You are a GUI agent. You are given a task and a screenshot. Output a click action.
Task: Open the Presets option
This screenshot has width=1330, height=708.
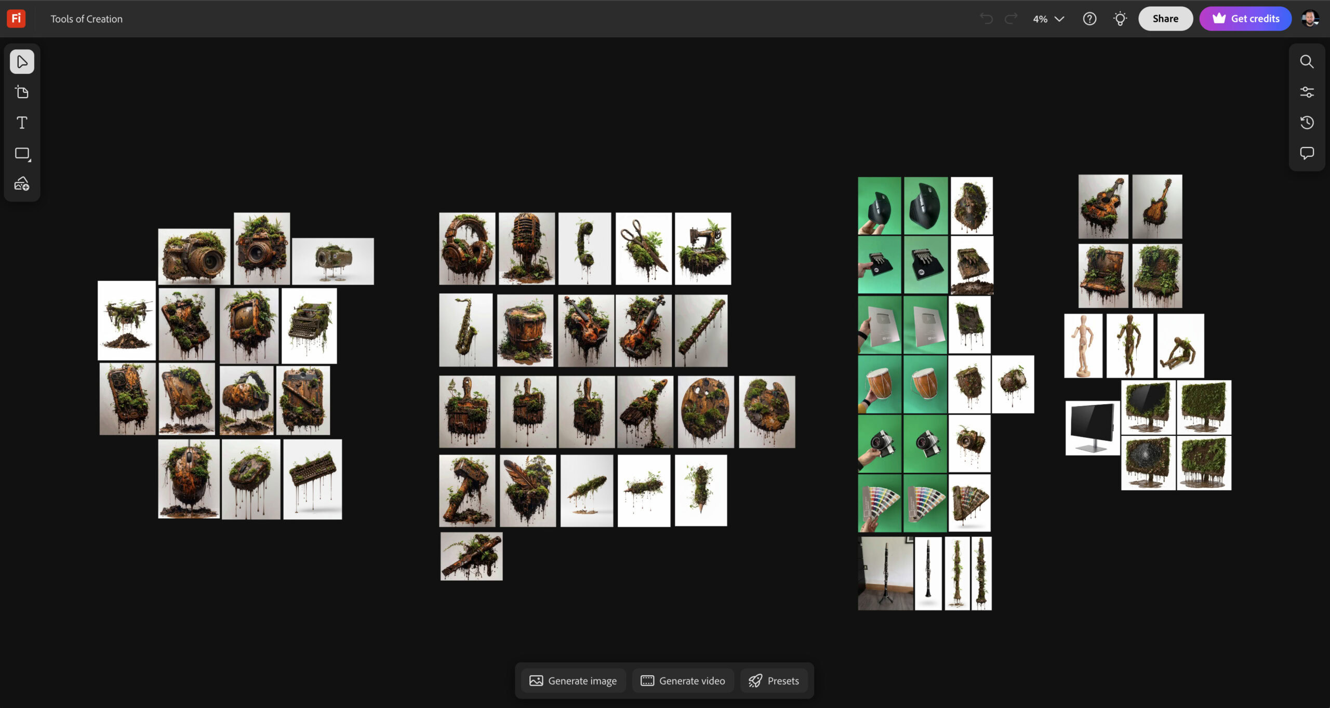pos(774,680)
